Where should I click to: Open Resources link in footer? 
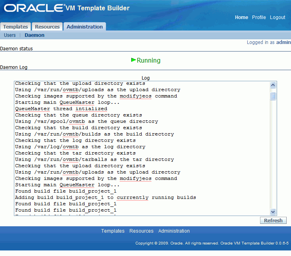pos(141,231)
